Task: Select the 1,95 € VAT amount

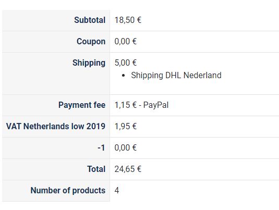Action: coord(126,126)
